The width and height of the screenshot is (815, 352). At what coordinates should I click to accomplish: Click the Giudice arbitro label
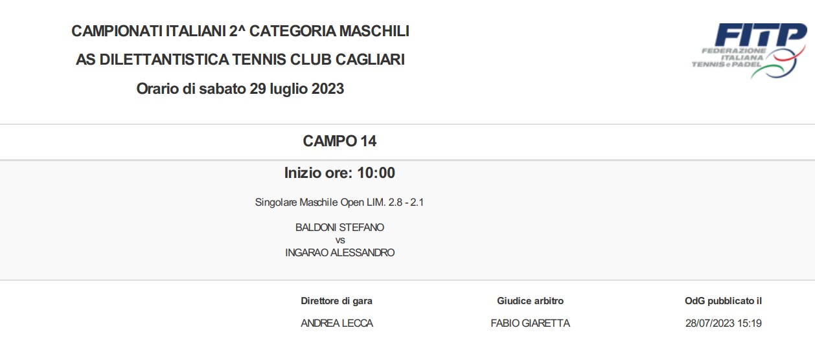pyautogui.click(x=530, y=301)
